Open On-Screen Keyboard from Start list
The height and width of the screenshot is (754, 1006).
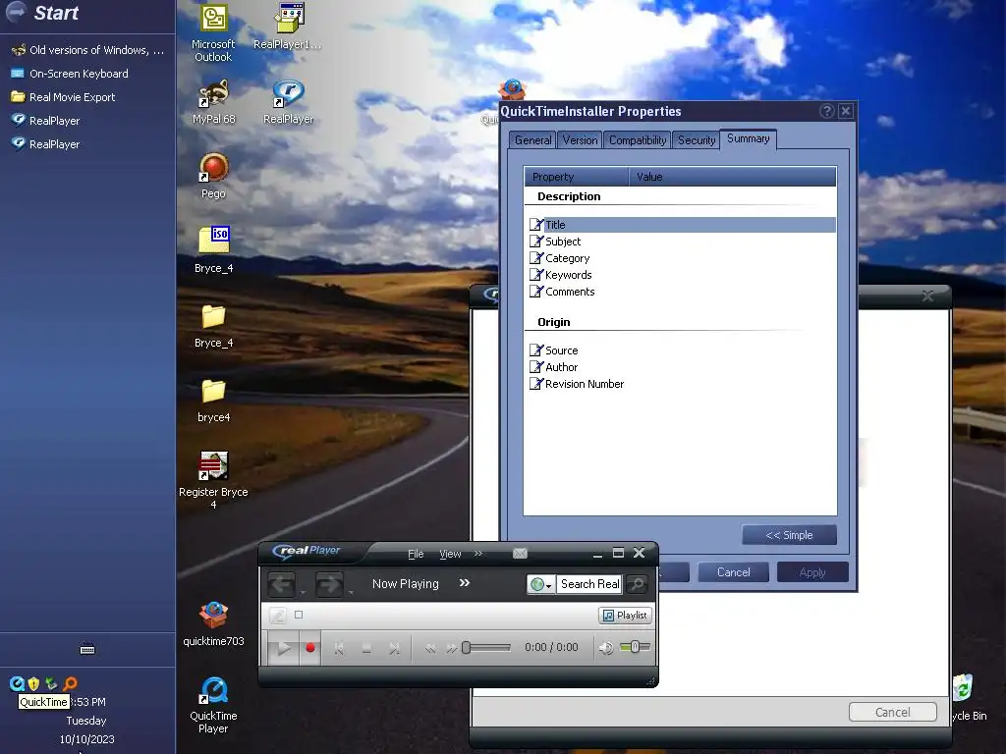click(79, 74)
